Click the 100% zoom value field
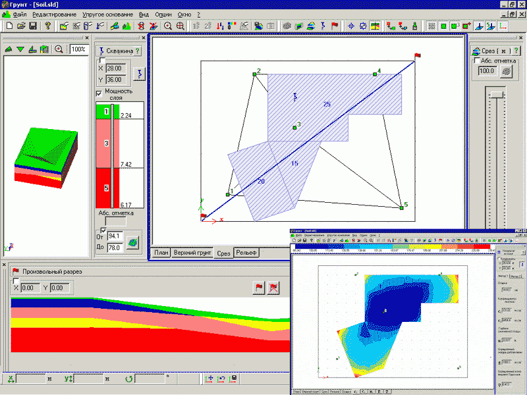The height and width of the screenshot is (395, 527). coord(78,49)
